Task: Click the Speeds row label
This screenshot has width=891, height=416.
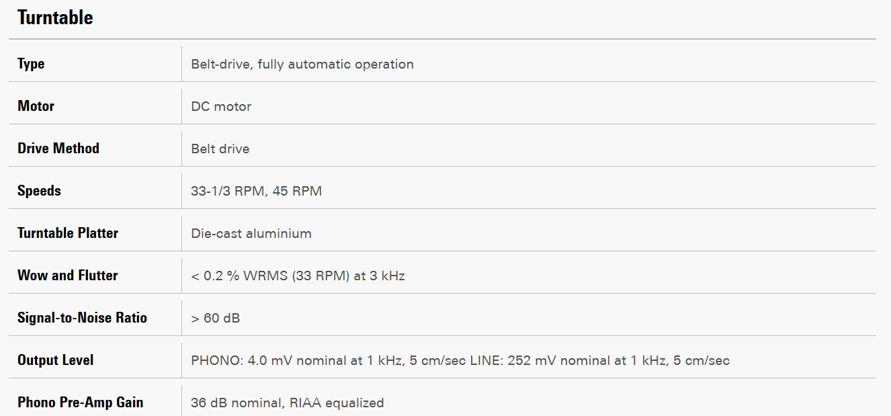Action: 39,191
